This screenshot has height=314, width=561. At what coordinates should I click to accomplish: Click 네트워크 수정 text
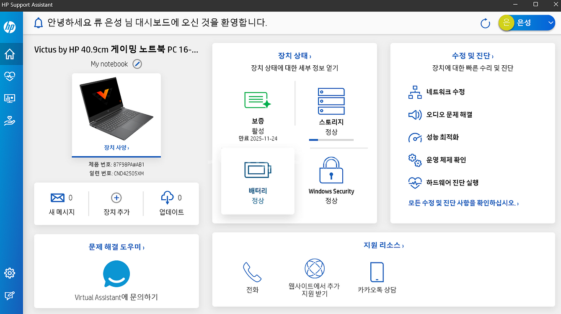point(445,92)
